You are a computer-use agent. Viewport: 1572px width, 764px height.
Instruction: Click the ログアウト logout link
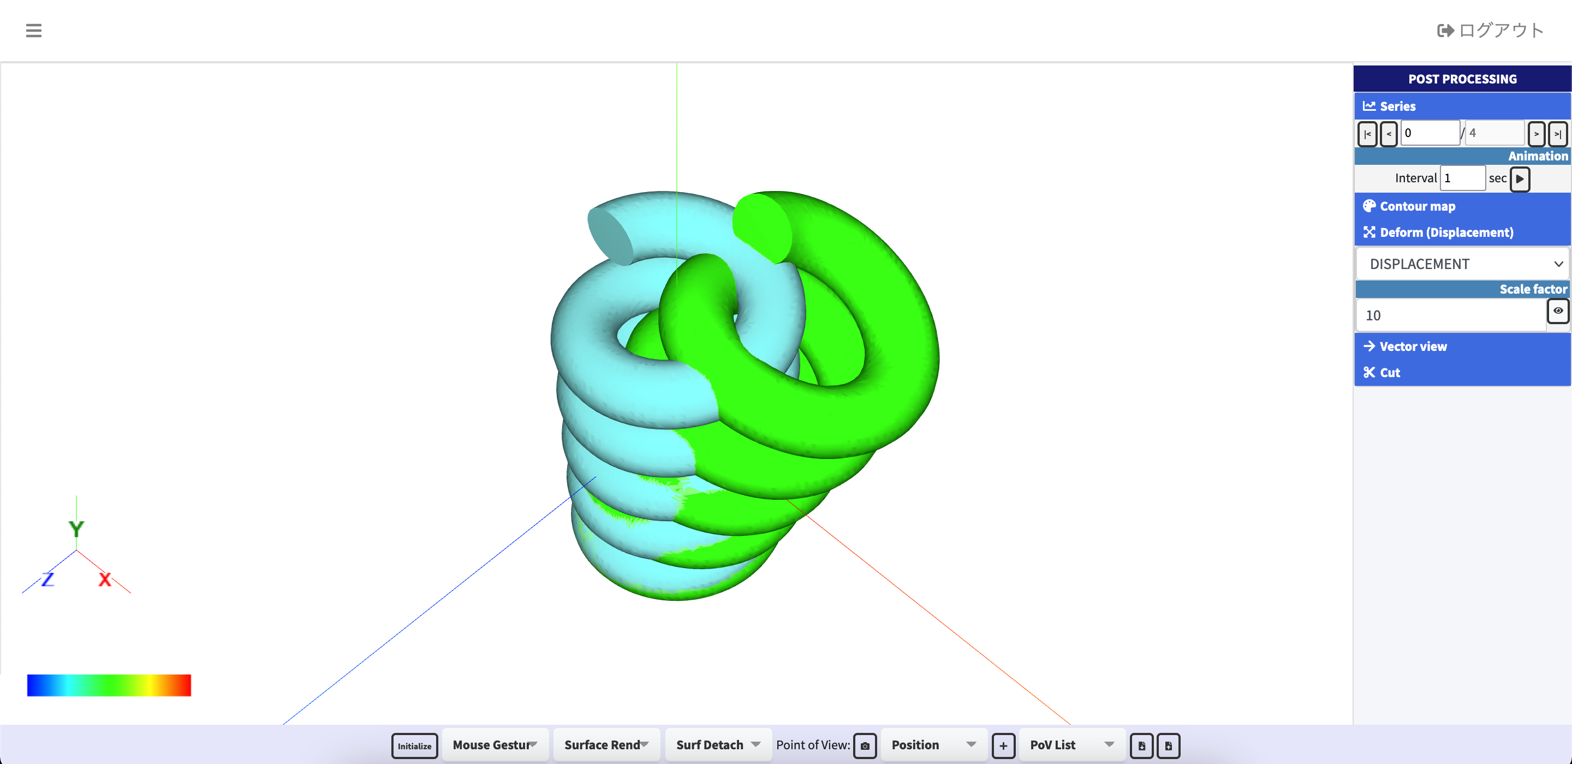pos(1490,31)
